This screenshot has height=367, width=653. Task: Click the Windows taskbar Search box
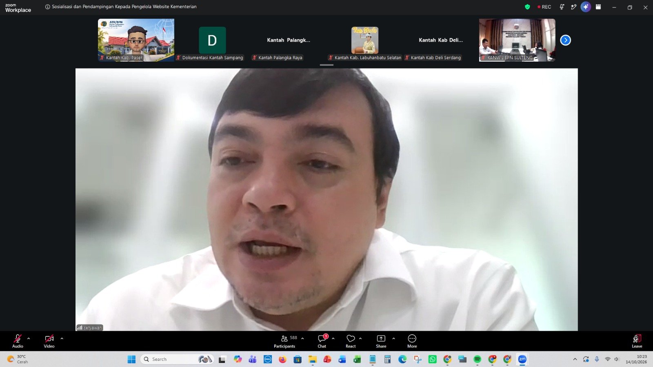coord(177,359)
